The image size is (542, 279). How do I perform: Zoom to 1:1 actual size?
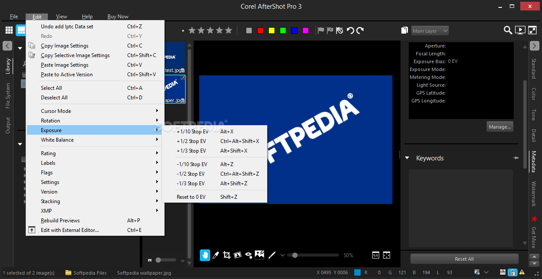(x=376, y=255)
